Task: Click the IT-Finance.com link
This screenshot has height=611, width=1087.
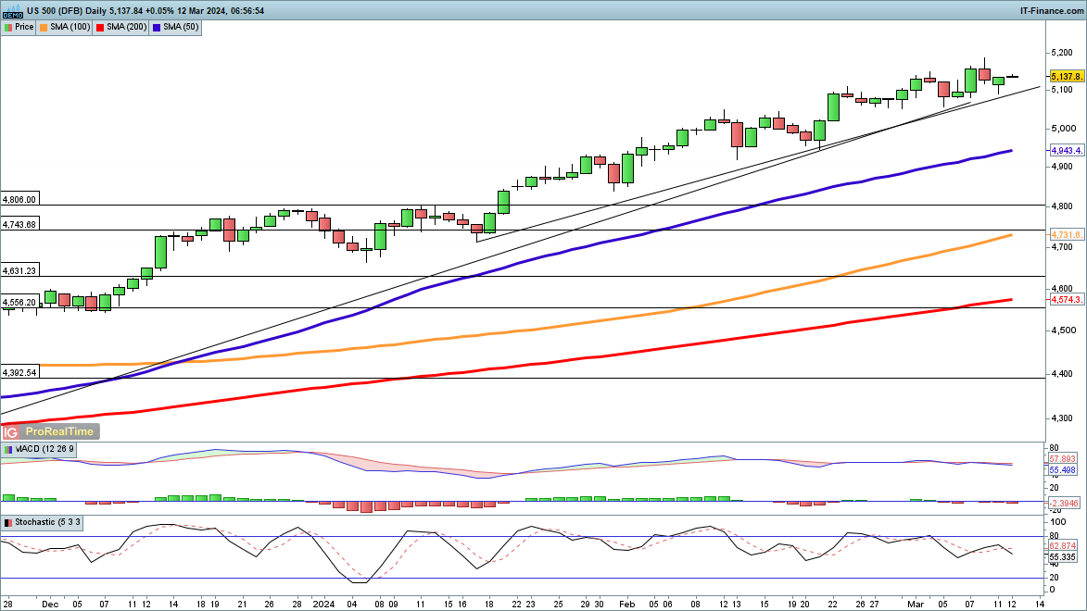Action: [x=1052, y=10]
